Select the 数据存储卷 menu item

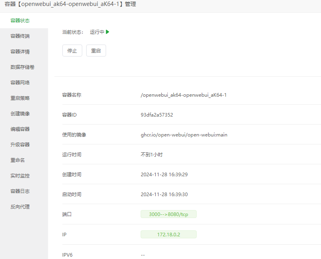(22, 67)
